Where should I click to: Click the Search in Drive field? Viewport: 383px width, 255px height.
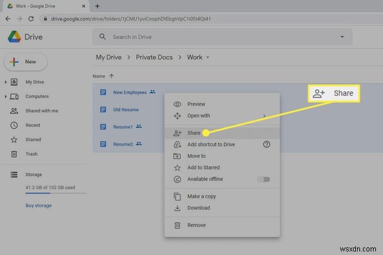(x=222, y=37)
